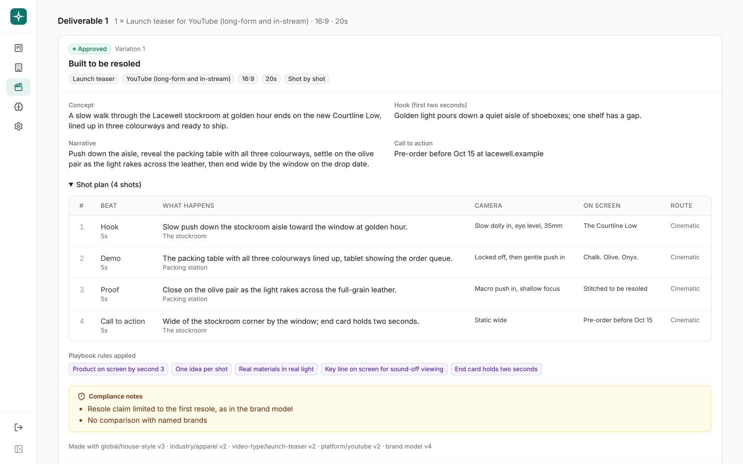Click the 20s duration tag
This screenshot has width=743, height=464.
coord(271,79)
